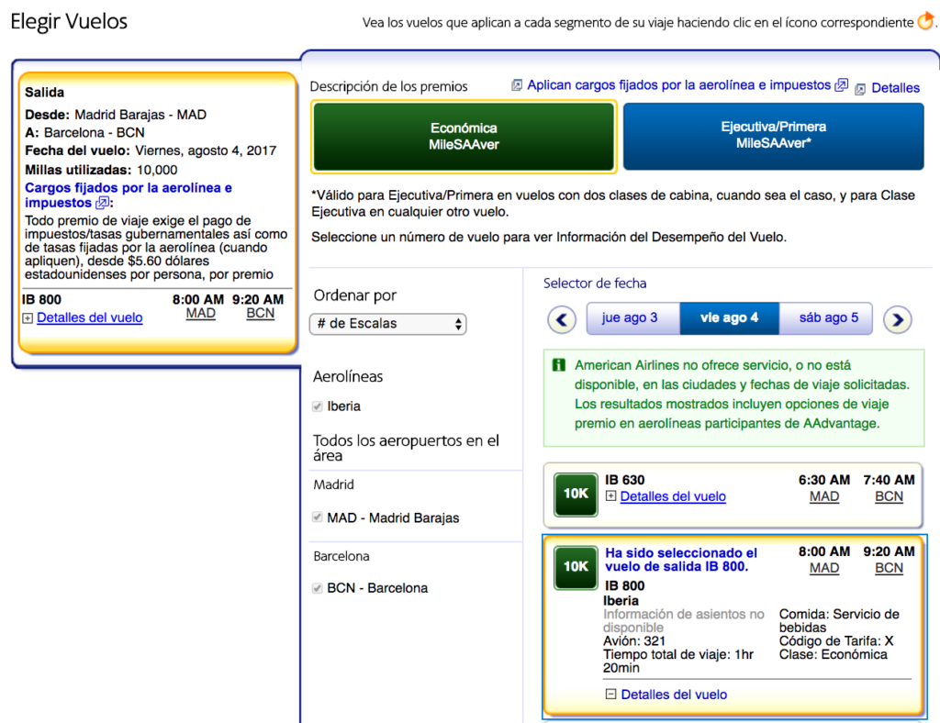Click the orange refresh segment icon at top right
940x723 pixels.
926,22
